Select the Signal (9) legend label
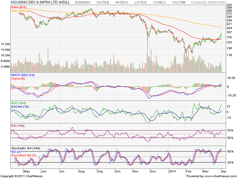 click(x=18, y=79)
